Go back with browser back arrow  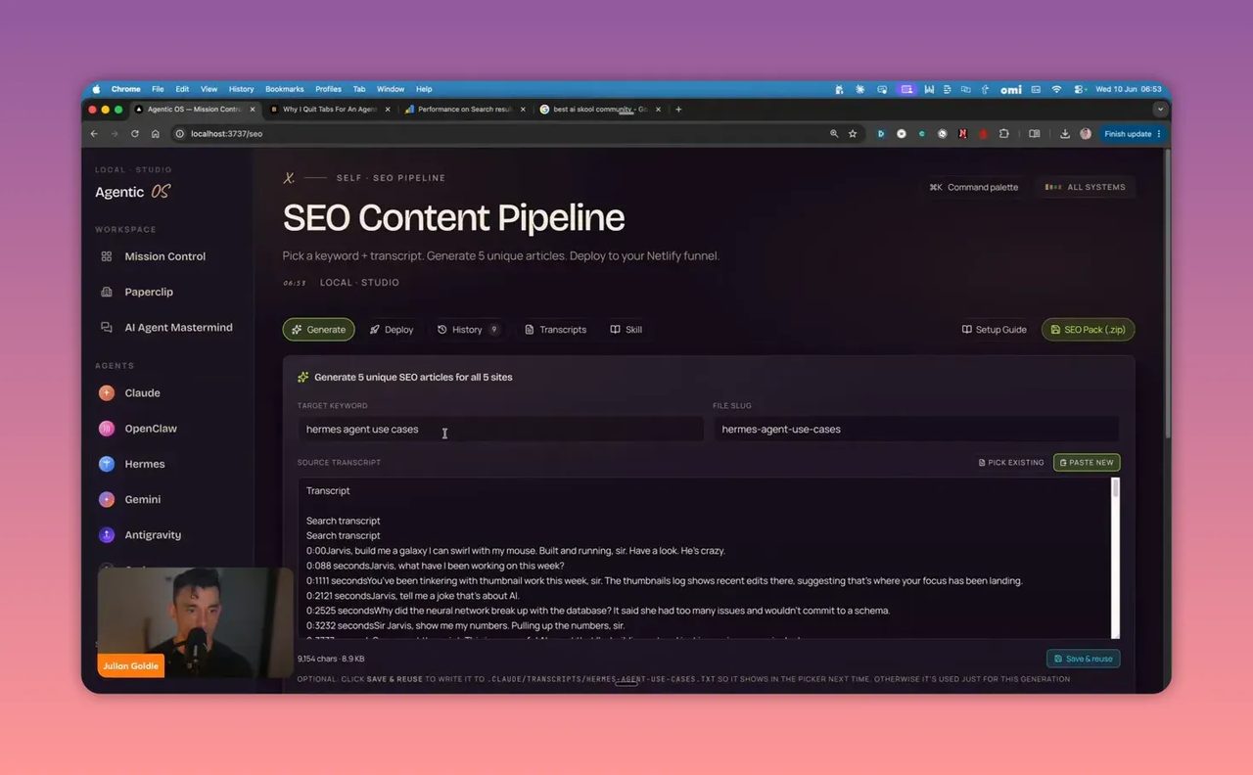(94, 133)
